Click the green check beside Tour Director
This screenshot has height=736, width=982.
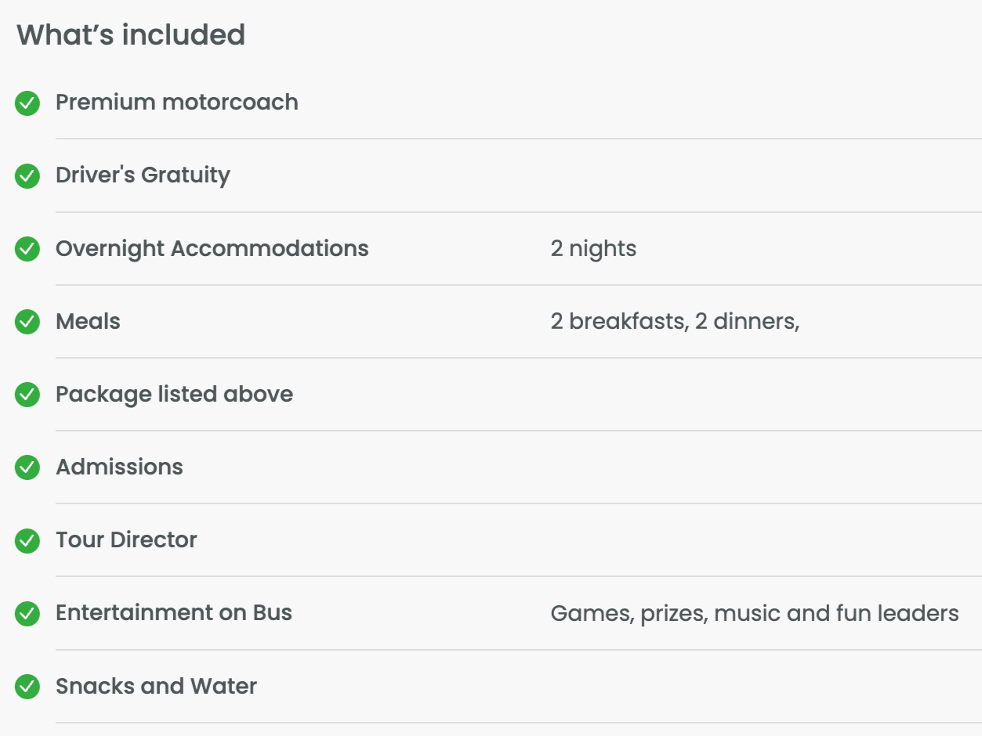[x=27, y=540]
